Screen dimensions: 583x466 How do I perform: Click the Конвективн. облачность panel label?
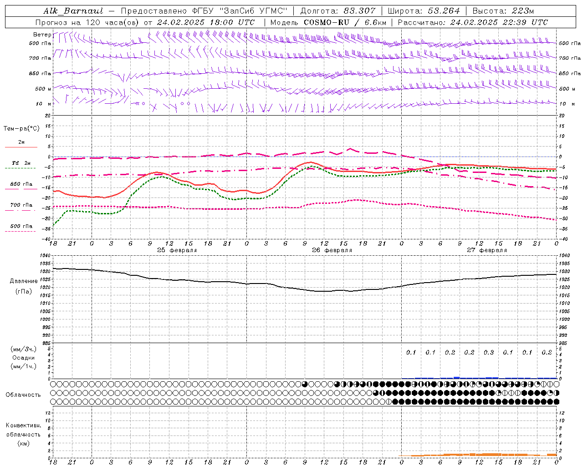23,430
